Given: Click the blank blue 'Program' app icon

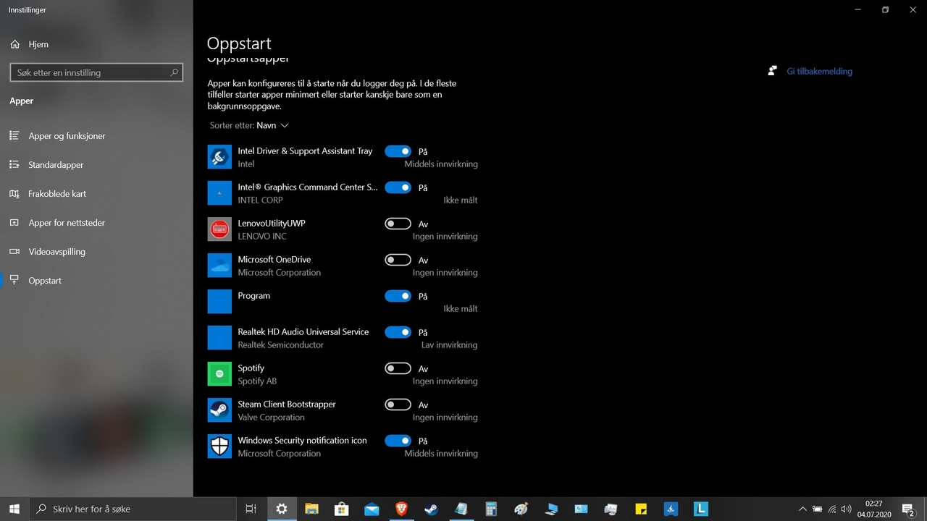Looking at the screenshot, I should tap(219, 302).
